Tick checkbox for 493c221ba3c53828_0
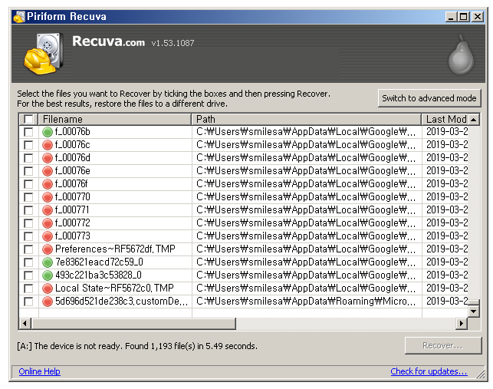 tap(28, 275)
